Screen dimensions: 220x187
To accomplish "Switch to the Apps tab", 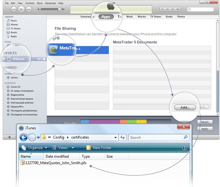I will pyautogui.click(x=106, y=17).
